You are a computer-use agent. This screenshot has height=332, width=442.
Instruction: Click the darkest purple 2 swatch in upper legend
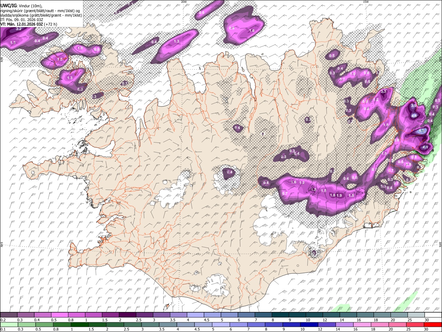(127, 315)
